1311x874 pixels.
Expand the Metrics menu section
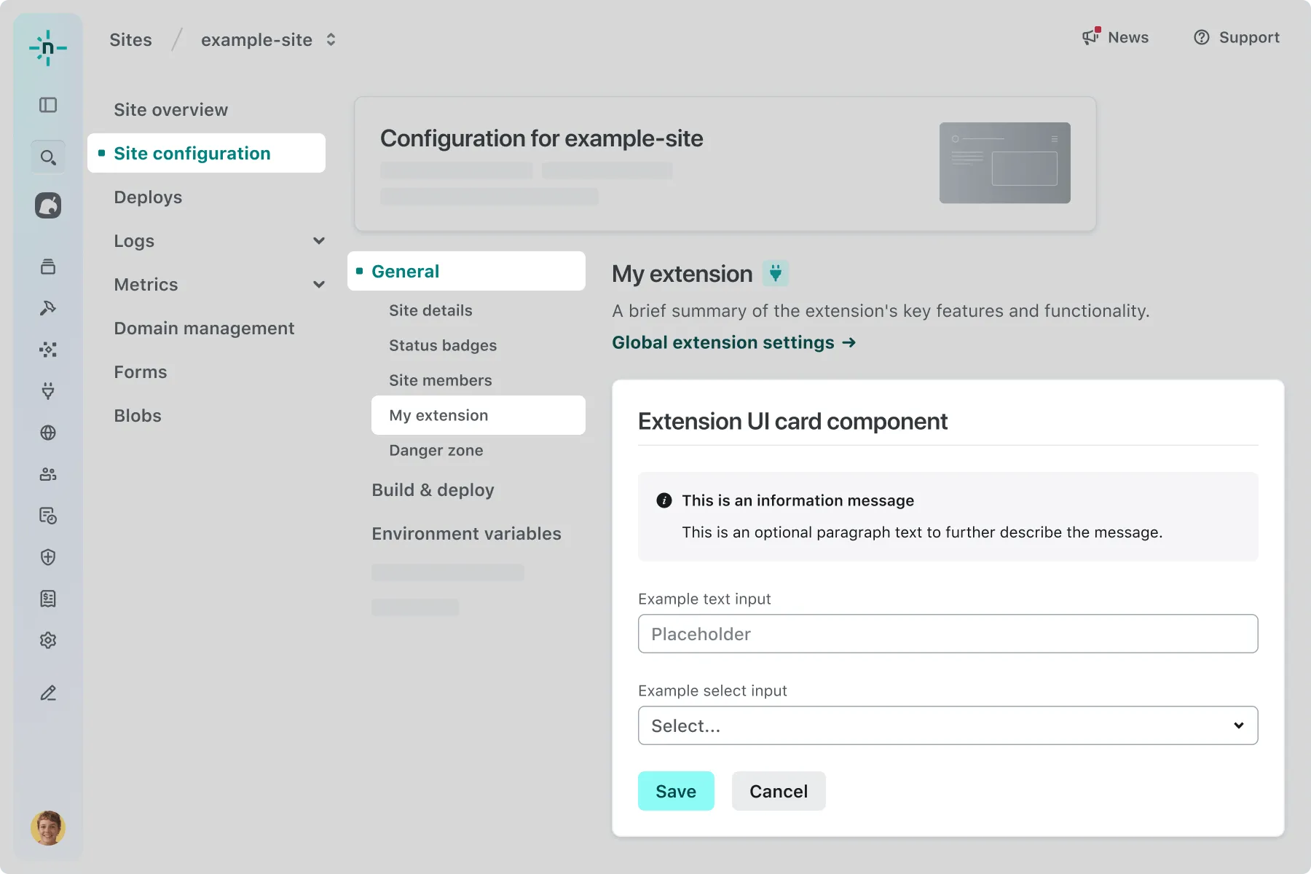318,285
